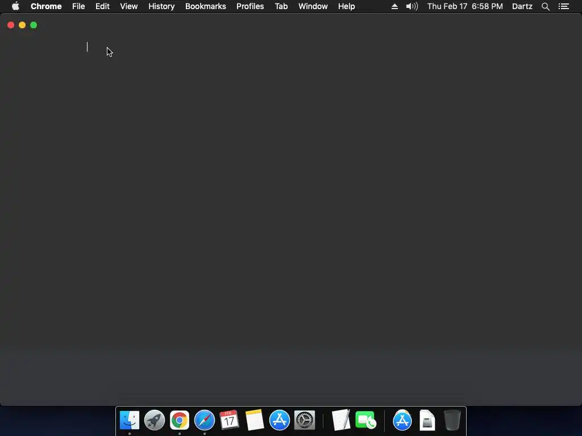Viewport: 582px width, 436px height.
Task: Open the Help menu
Action: tap(346, 6)
